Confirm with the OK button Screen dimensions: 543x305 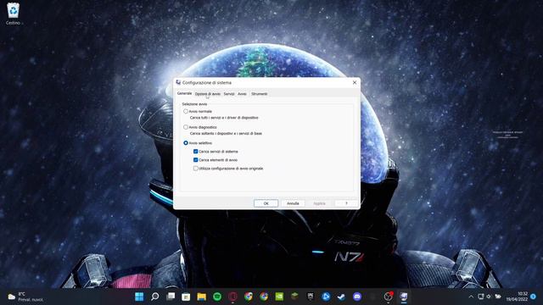pyautogui.click(x=266, y=203)
